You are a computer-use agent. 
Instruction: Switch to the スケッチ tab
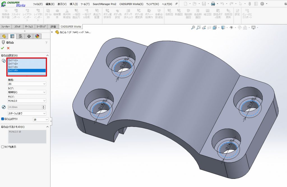(17, 27)
